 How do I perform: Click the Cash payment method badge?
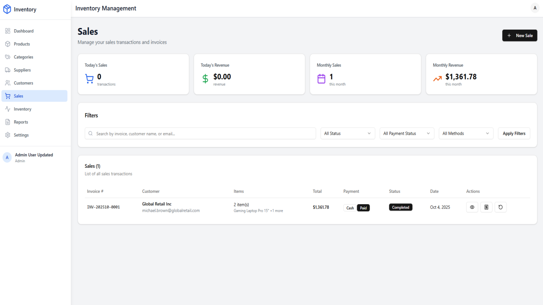pos(350,208)
